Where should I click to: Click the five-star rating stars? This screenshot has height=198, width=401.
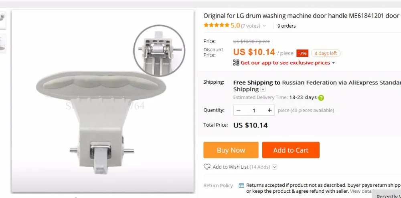coord(217,25)
